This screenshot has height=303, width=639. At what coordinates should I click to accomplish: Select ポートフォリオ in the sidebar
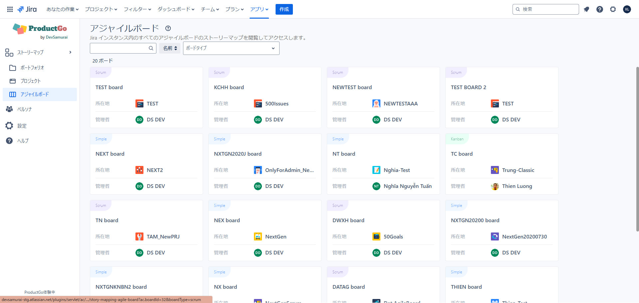[x=32, y=68]
